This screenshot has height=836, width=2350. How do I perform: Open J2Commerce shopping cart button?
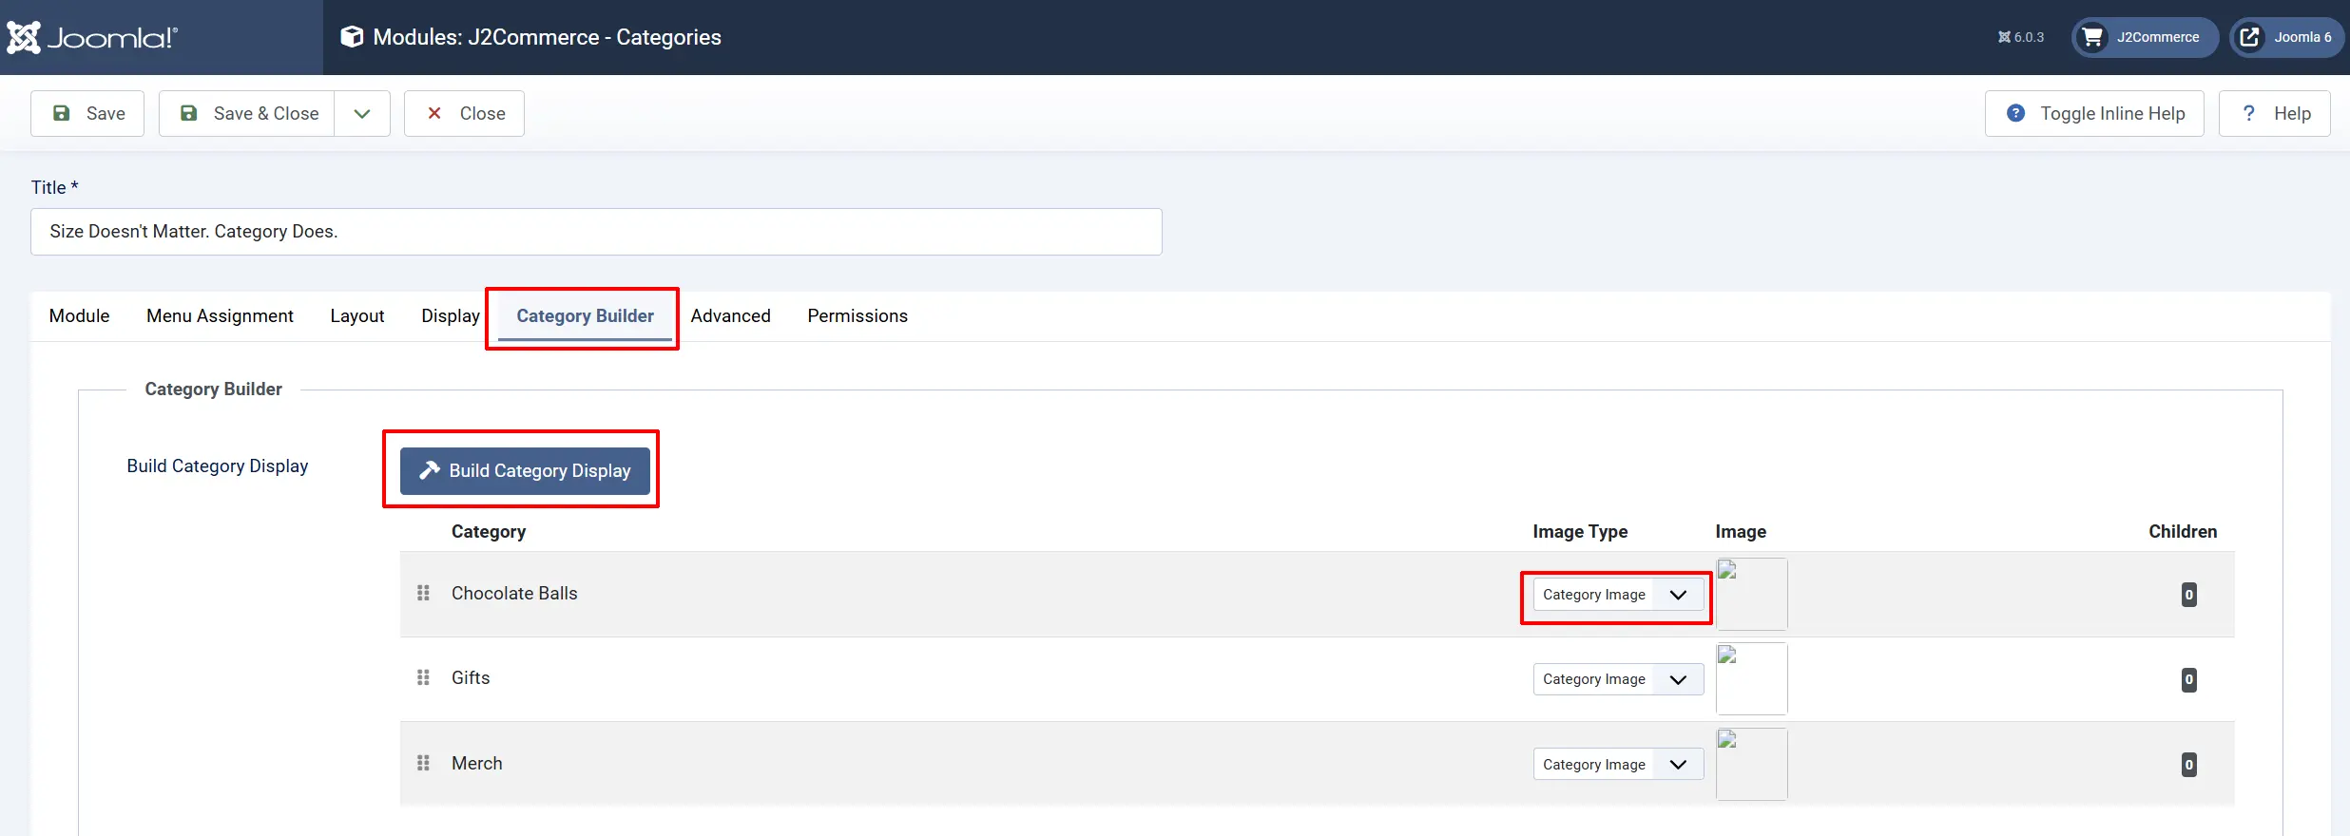(2145, 37)
